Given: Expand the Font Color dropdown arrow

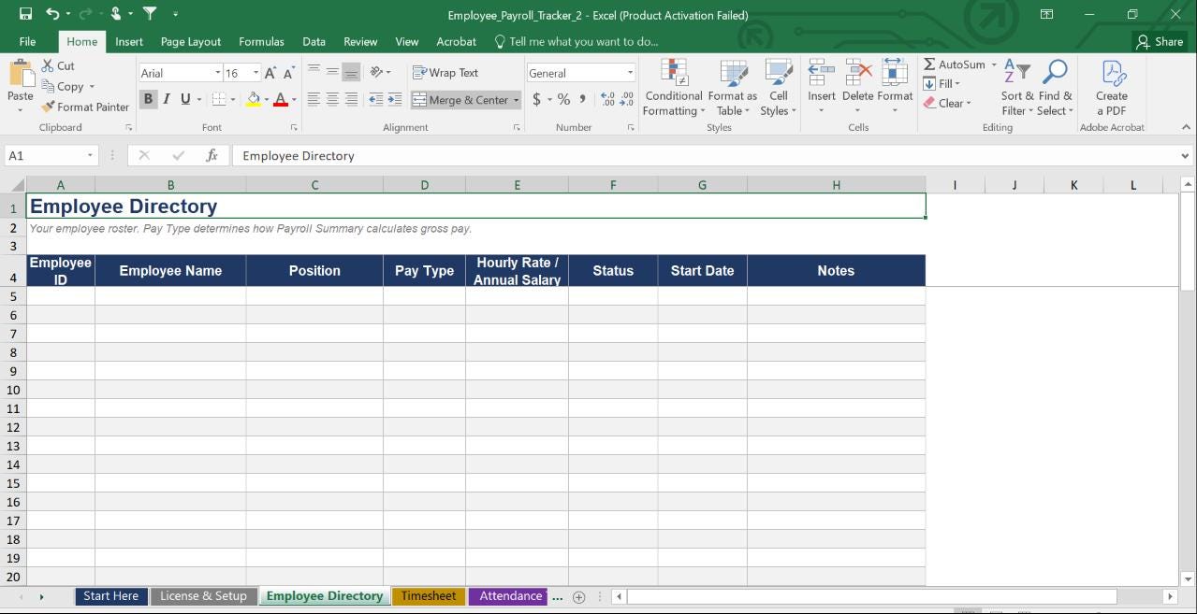Looking at the screenshot, I should pos(294,99).
